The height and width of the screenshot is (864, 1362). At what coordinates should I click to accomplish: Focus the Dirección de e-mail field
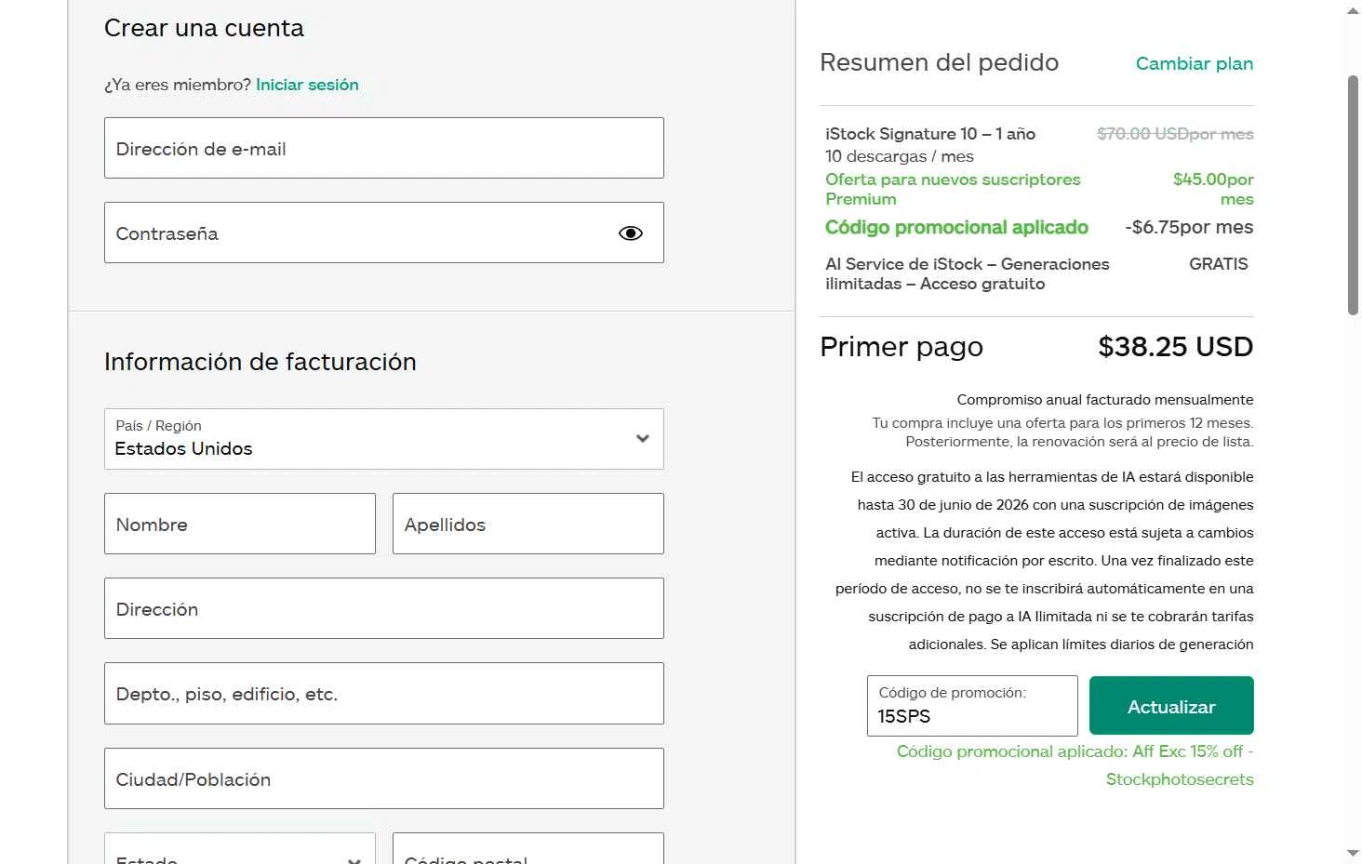tap(383, 148)
